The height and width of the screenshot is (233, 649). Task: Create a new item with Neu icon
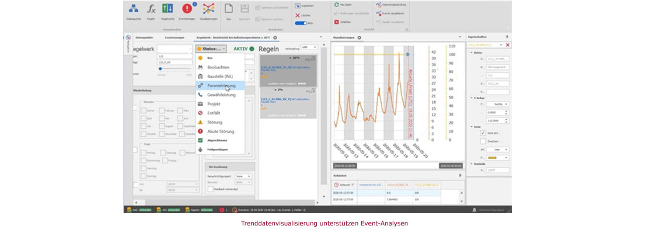pyautogui.click(x=228, y=8)
